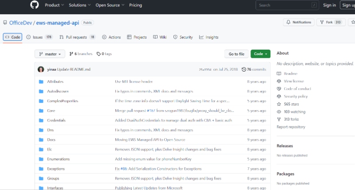This screenshot has height=190, width=355.
Task: Click the GitHub Octocat logo
Action: 35,5
